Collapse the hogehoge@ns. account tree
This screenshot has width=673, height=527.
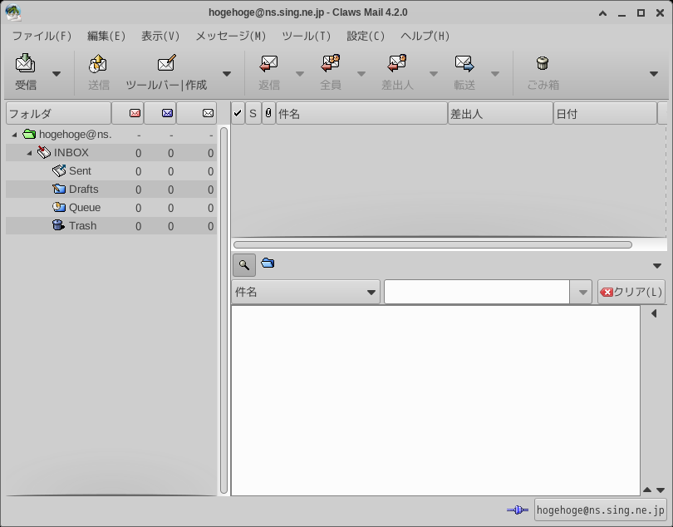[14, 135]
